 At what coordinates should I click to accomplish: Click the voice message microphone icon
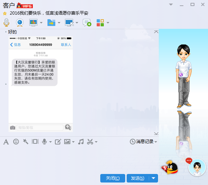(x=45, y=142)
